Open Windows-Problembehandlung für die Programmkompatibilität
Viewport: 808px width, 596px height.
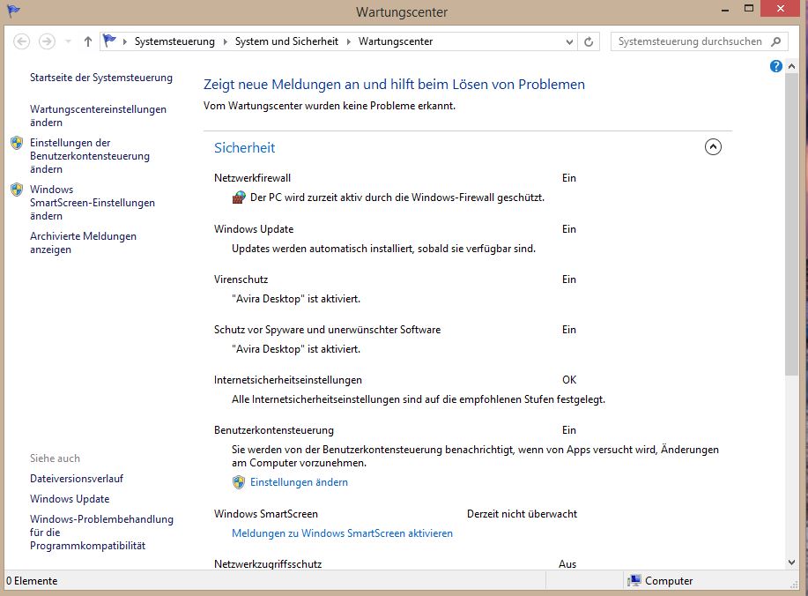101,532
